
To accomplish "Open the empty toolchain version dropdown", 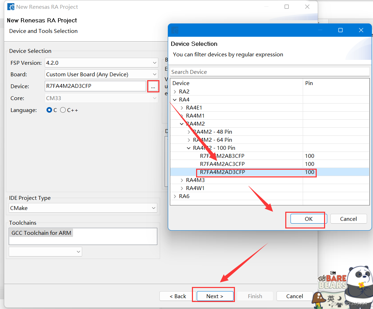I will (78, 252).
